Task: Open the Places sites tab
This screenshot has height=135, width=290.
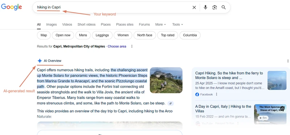Action: (125, 24)
